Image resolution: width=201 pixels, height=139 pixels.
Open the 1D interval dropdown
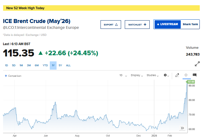tap(123, 75)
